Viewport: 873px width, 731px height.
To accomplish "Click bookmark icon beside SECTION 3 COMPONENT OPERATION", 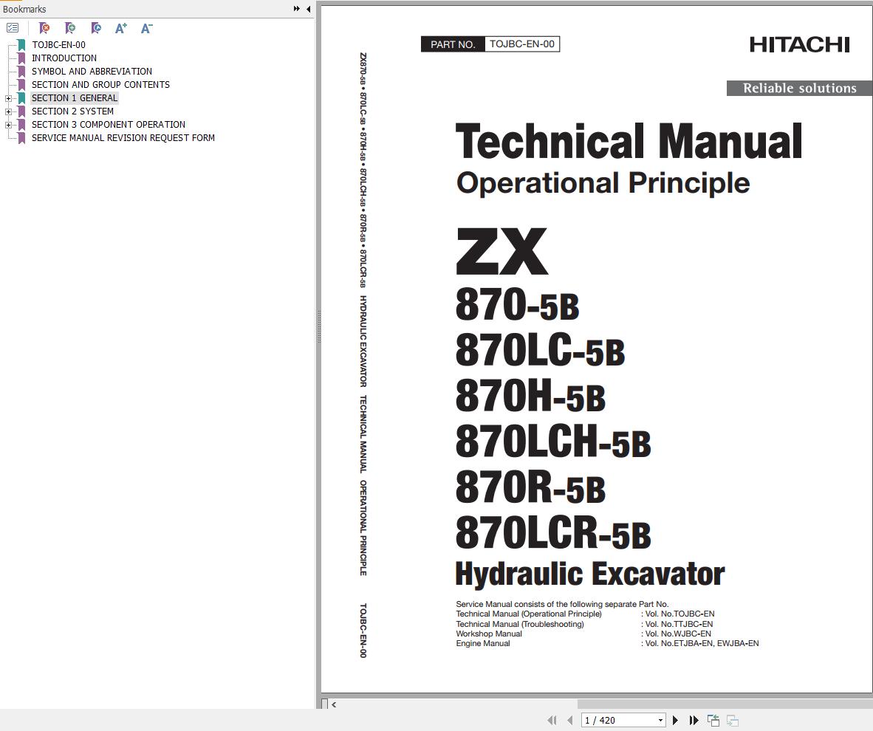I will pyautogui.click(x=21, y=125).
